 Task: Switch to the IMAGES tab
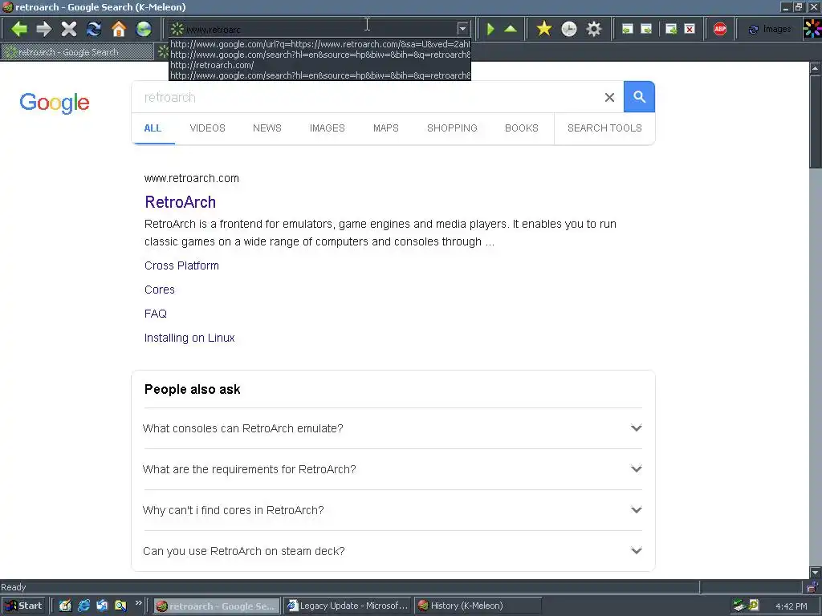click(x=328, y=128)
